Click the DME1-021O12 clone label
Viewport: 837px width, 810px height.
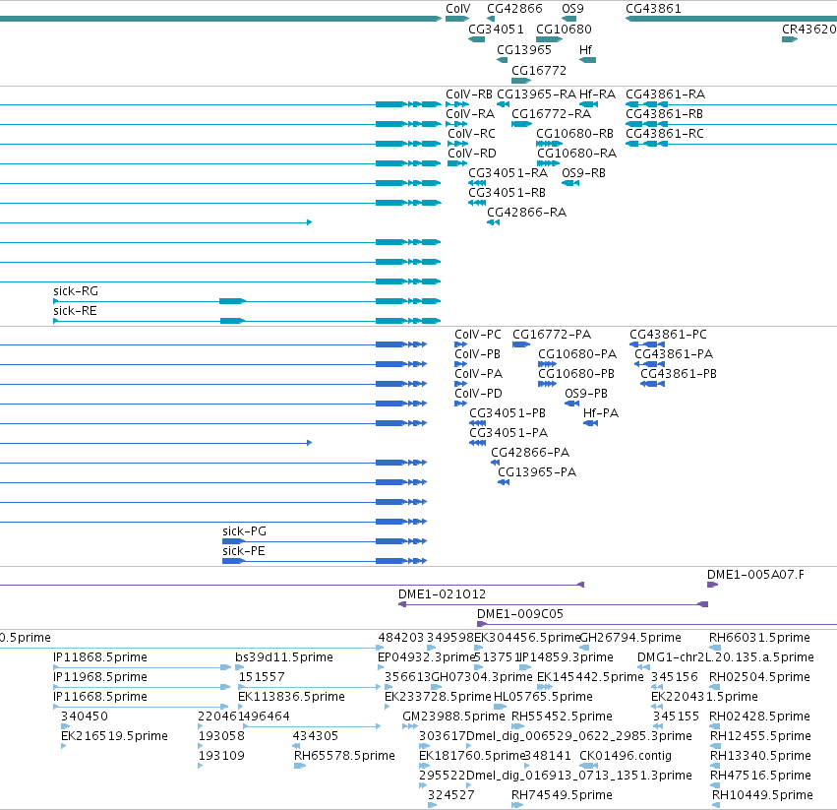442,594
